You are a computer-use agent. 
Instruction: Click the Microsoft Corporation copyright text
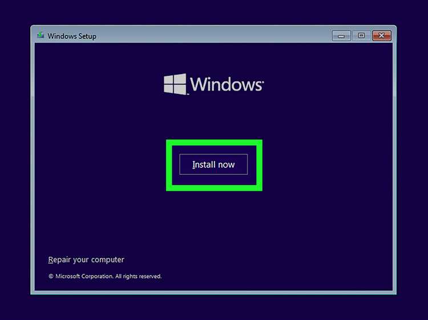coord(105,276)
